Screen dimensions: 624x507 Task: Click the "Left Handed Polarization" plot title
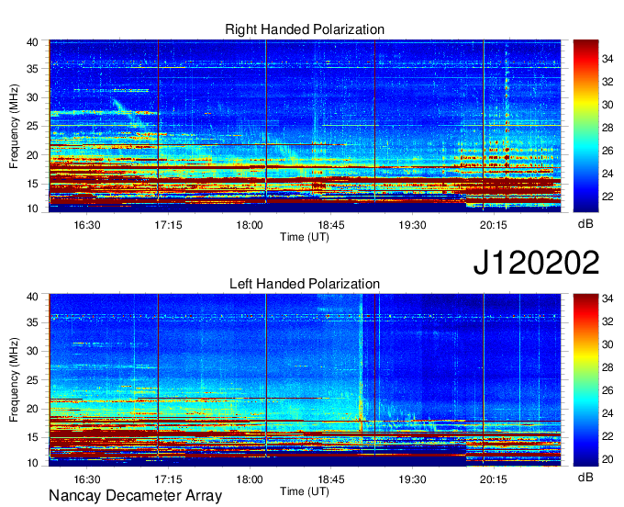tap(305, 284)
